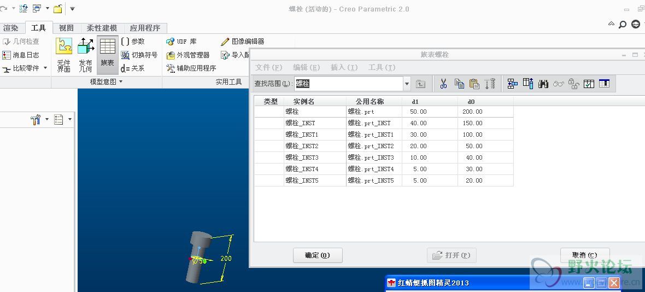Open the model tree show dropdown arrow

[70, 120]
